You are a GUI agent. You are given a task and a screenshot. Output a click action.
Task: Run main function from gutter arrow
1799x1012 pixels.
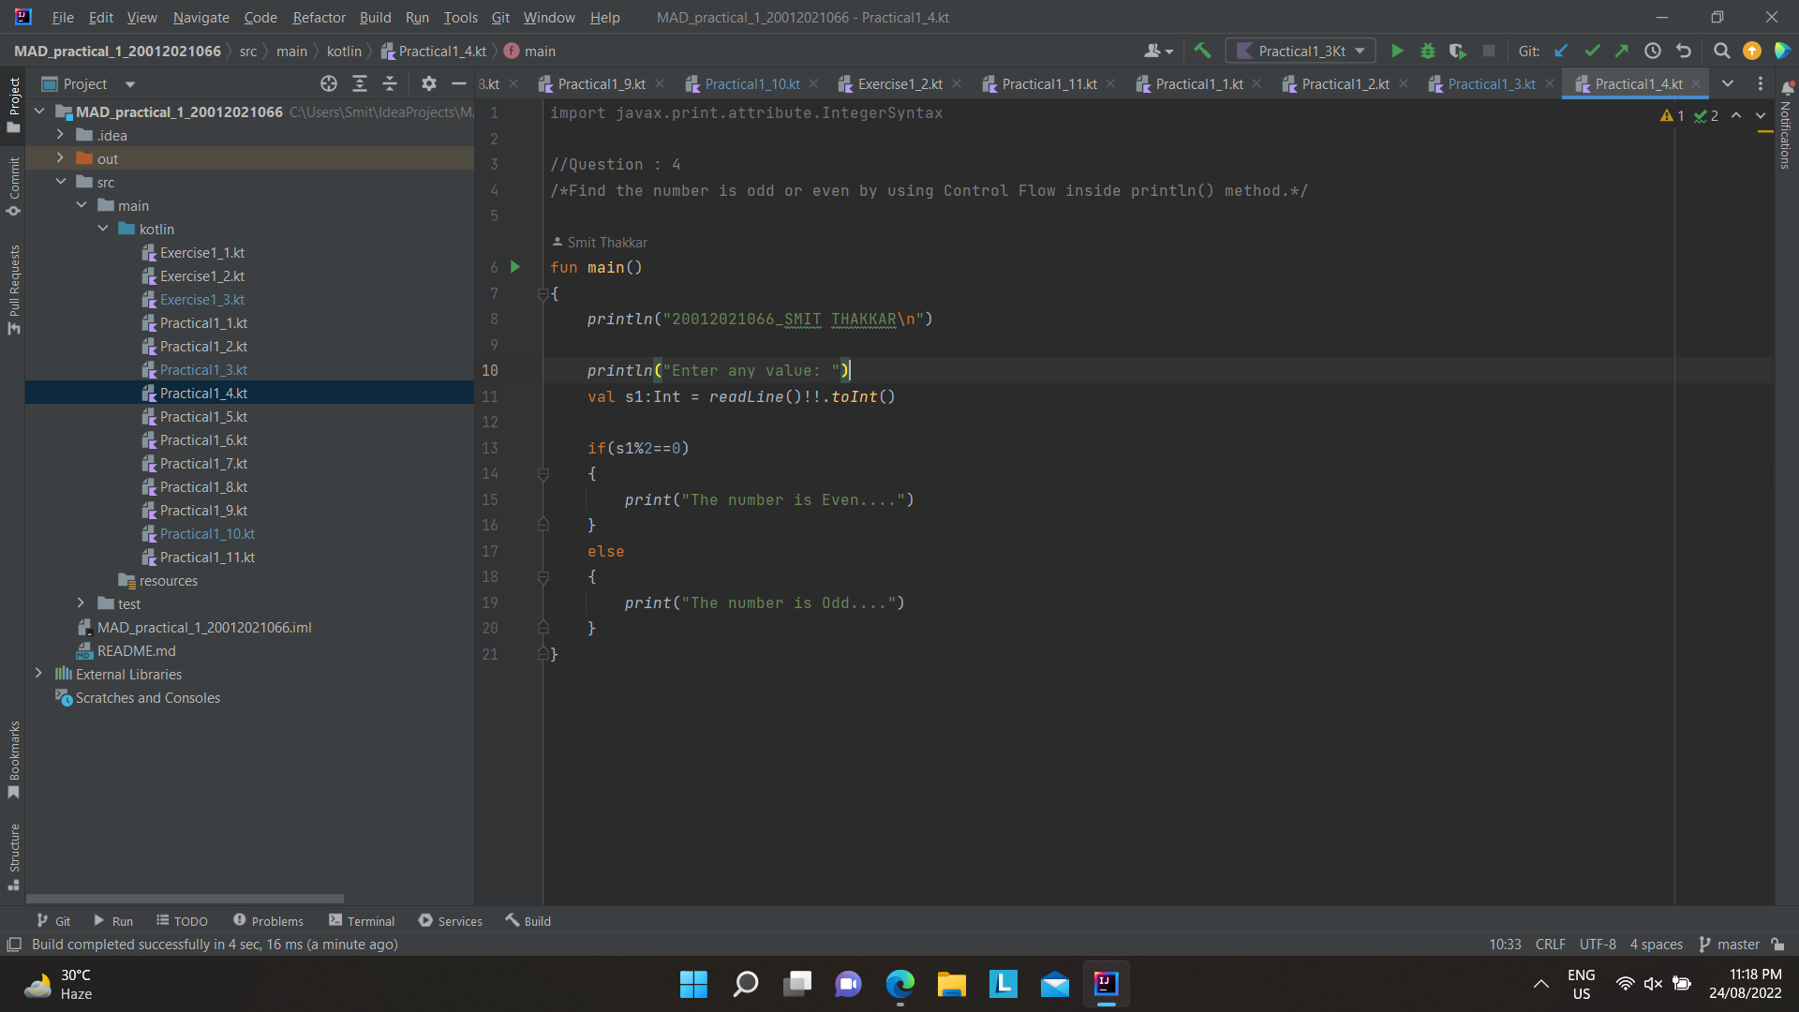tap(515, 267)
